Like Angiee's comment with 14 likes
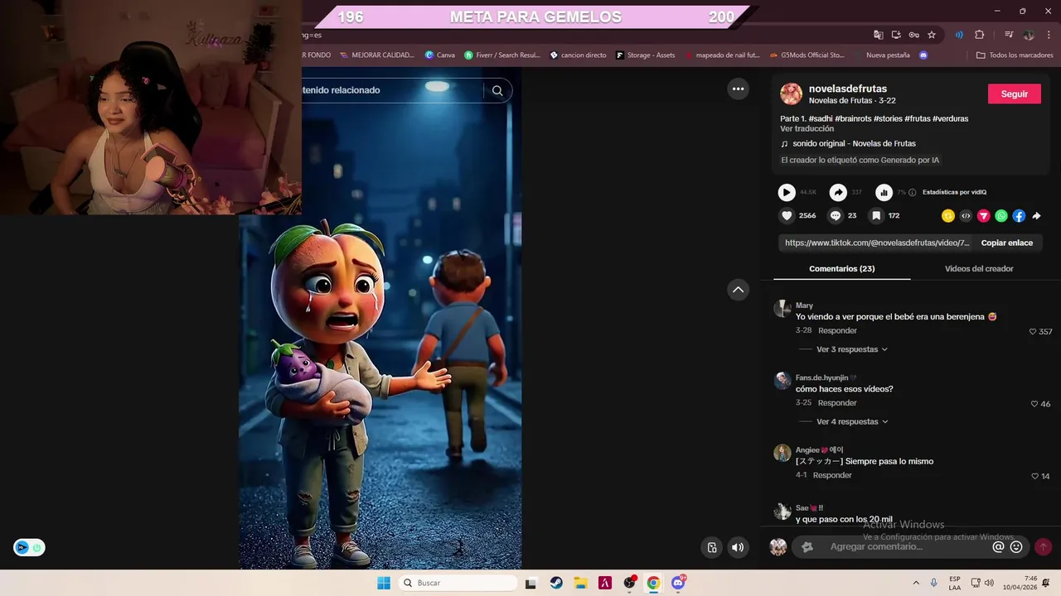 pyautogui.click(x=1034, y=476)
